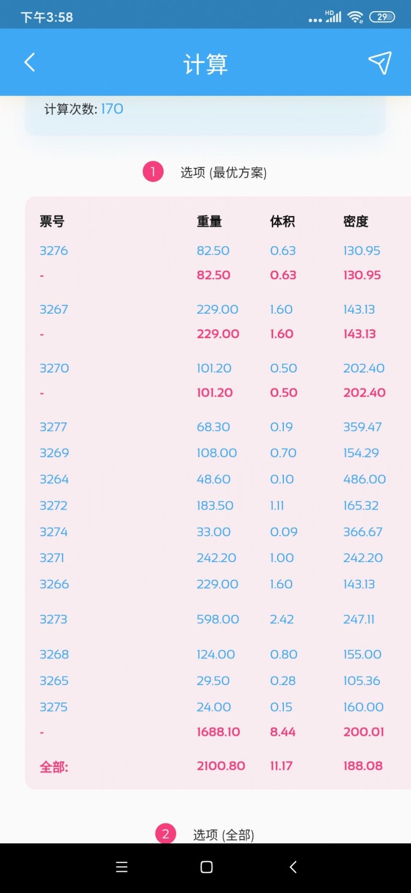Tap the 重量 column header
411x893 pixels.
click(209, 222)
